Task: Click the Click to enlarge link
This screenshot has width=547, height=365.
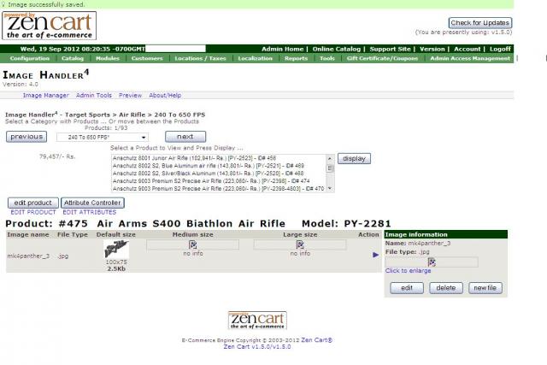Action: (x=409, y=271)
